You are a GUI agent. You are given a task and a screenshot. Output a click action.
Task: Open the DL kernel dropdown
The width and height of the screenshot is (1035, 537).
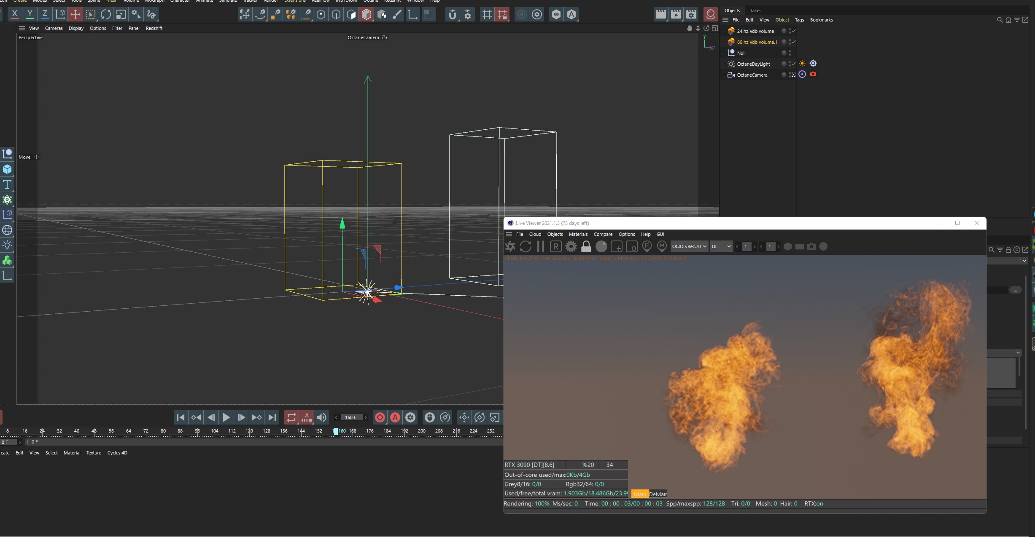[721, 246]
